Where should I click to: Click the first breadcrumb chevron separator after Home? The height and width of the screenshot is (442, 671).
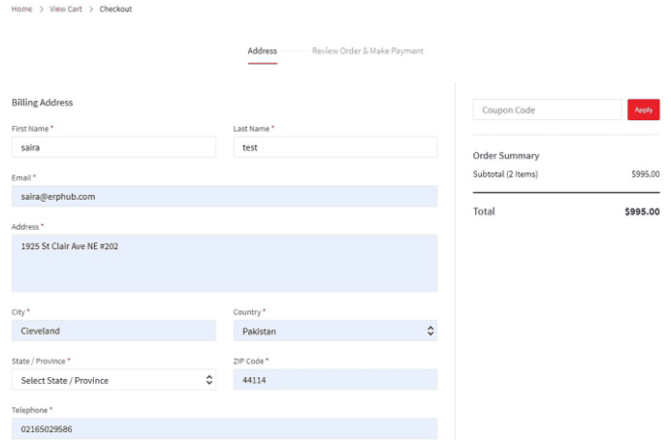pos(41,9)
